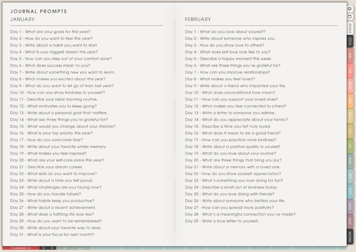Click the home icon tab
356x252 pixels.
[x=350, y=9]
